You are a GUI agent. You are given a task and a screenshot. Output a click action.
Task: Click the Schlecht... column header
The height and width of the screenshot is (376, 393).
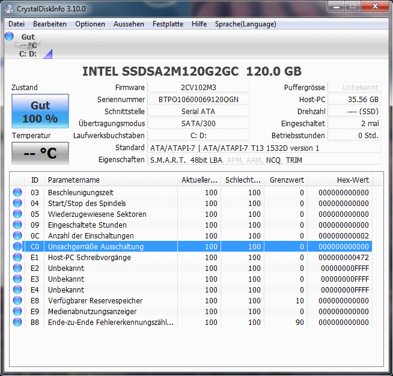[243, 180]
